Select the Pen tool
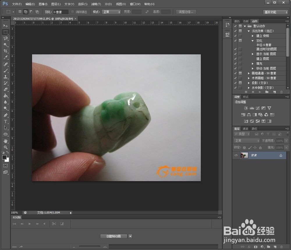 point(6,115)
